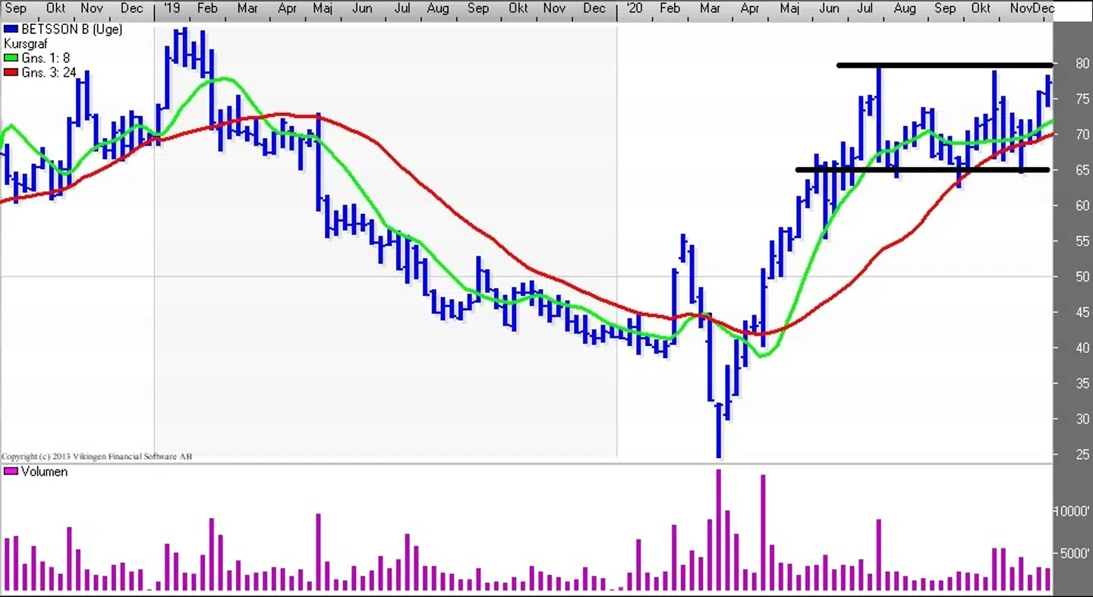The image size is (1093, 597).
Task: Select the upper black resistance line near 80
Action: 944,65
